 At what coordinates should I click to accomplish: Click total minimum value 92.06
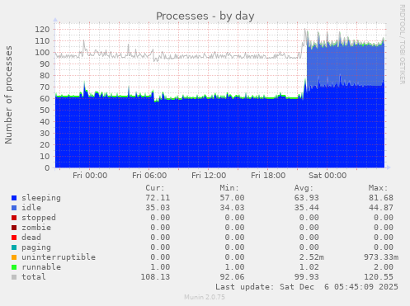[x=232, y=277]
